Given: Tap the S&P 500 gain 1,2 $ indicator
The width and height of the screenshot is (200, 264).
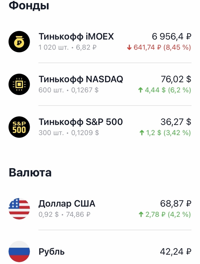Looking at the screenshot, I should click(165, 133).
